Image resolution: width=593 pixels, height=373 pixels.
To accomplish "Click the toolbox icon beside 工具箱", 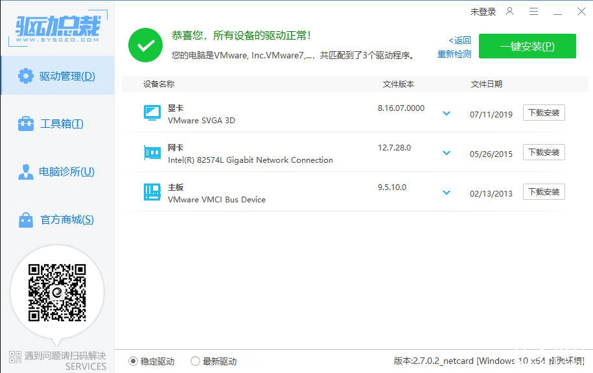I will pos(26,123).
